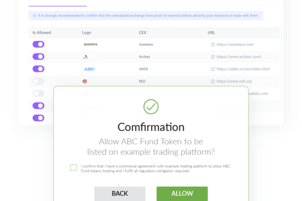
Task: Click the info icon in the recommendation banner
Action: click(34, 16)
